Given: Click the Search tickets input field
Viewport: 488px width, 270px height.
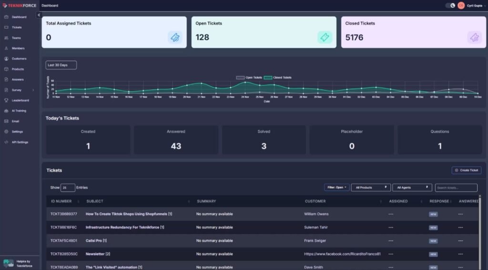Looking at the screenshot, I should pyautogui.click(x=456, y=187).
